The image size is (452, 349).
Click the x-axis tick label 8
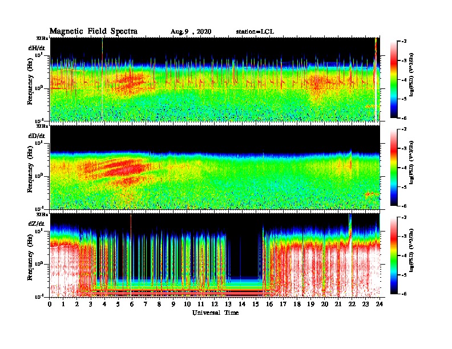pos(159,304)
